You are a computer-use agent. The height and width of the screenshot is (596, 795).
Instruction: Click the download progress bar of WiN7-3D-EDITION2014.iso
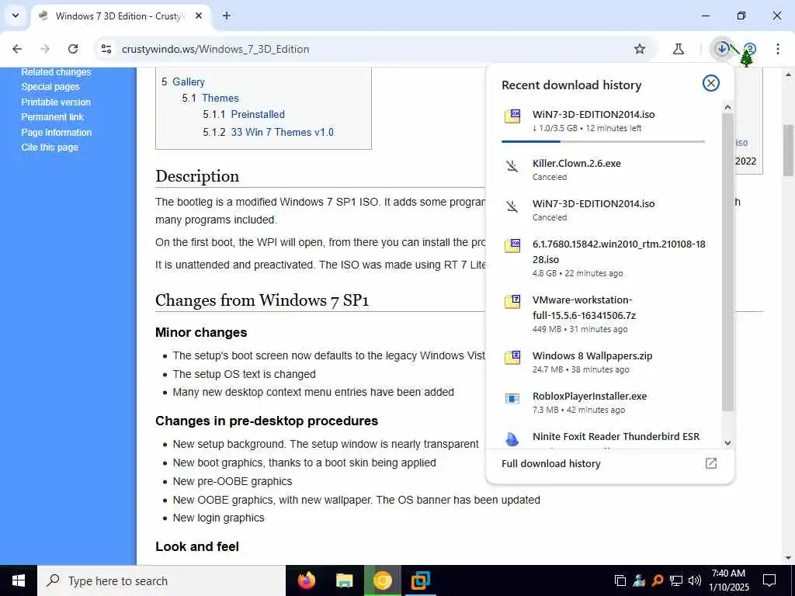pyautogui.click(x=602, y=142)
